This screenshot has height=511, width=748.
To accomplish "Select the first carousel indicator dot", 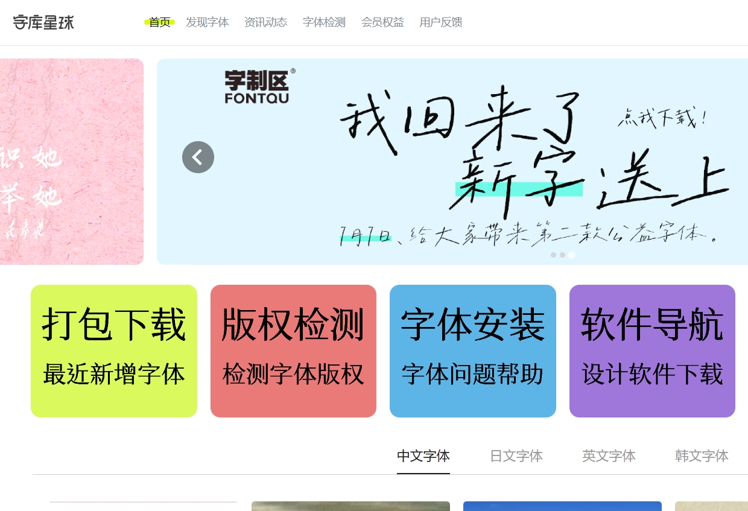I will (554, 255).
